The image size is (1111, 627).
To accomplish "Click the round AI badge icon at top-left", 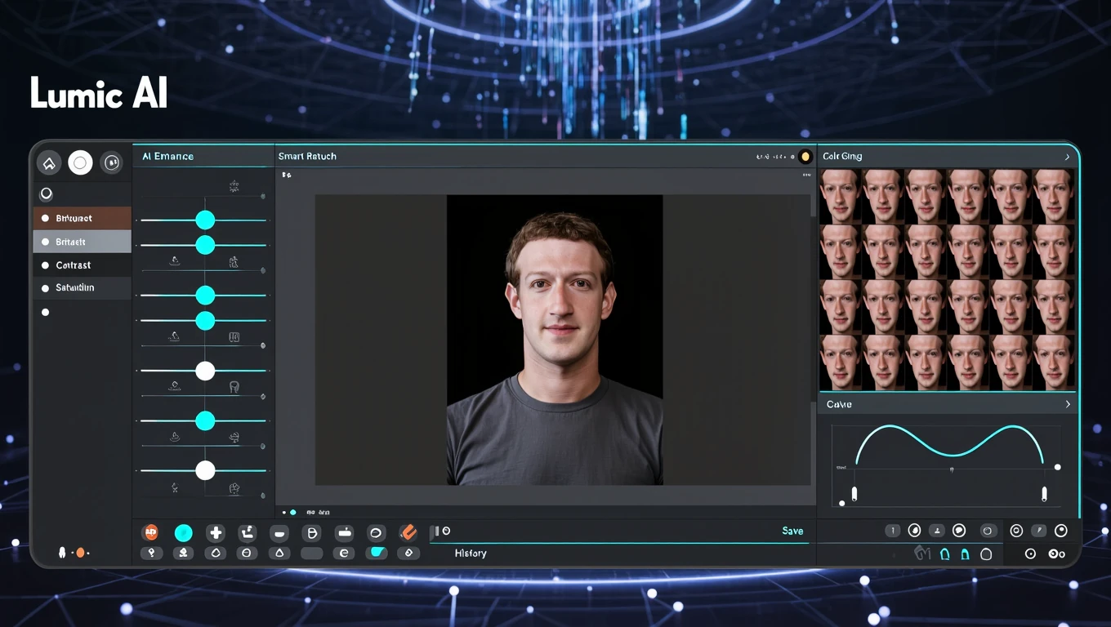I will pyautogui.click(x=111, y=162).
